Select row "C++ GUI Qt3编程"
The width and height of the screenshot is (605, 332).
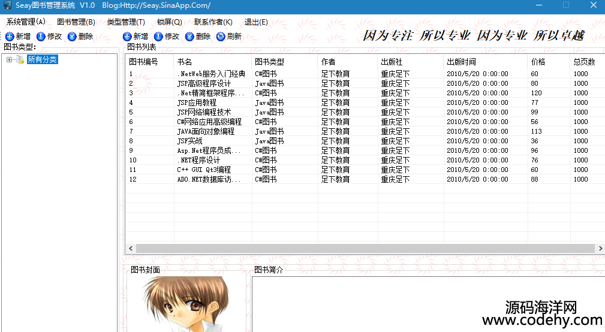[x=365, y=170]
